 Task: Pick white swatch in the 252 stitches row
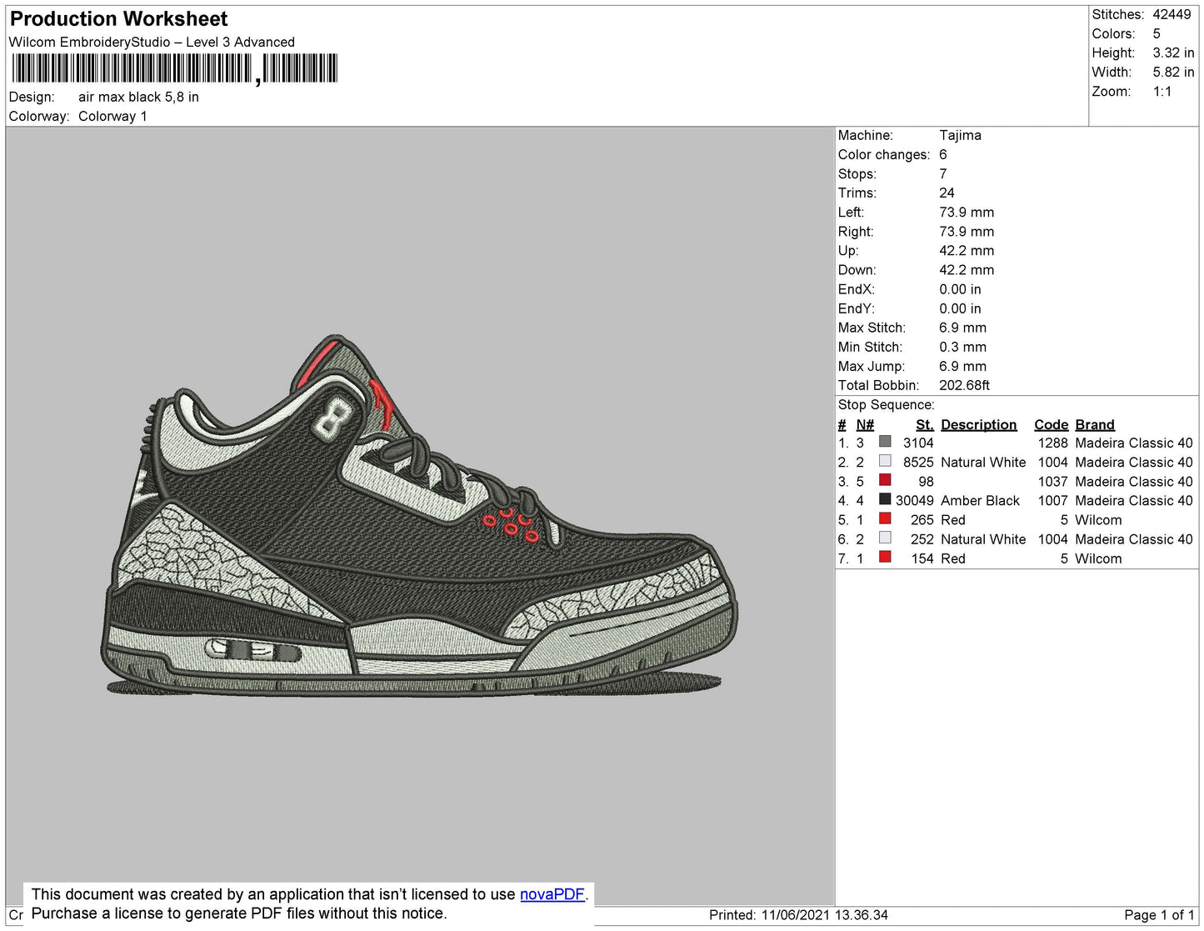click(885, 538)
